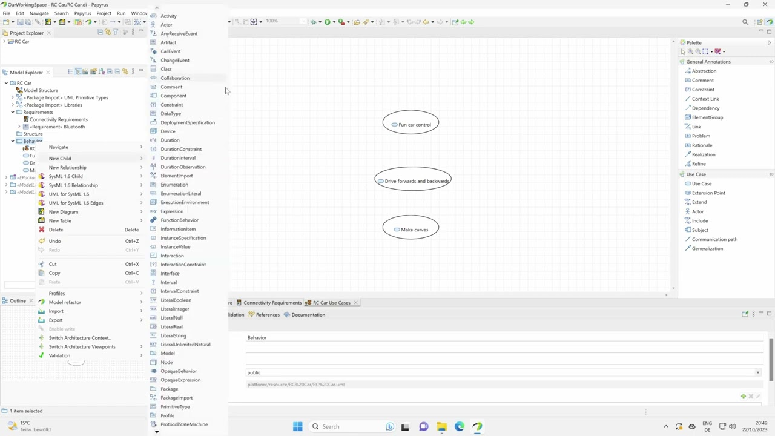The width and height of the screenshot is (775, 436).
Task: Open the visibility public dropdown
Action: click(757, 372)
